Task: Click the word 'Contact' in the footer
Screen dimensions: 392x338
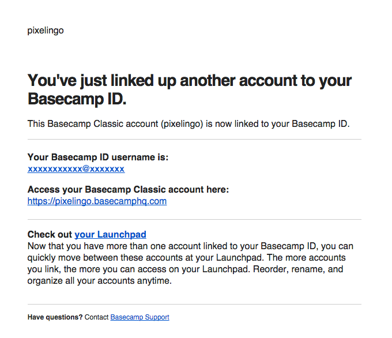Action: click(96, 317)
